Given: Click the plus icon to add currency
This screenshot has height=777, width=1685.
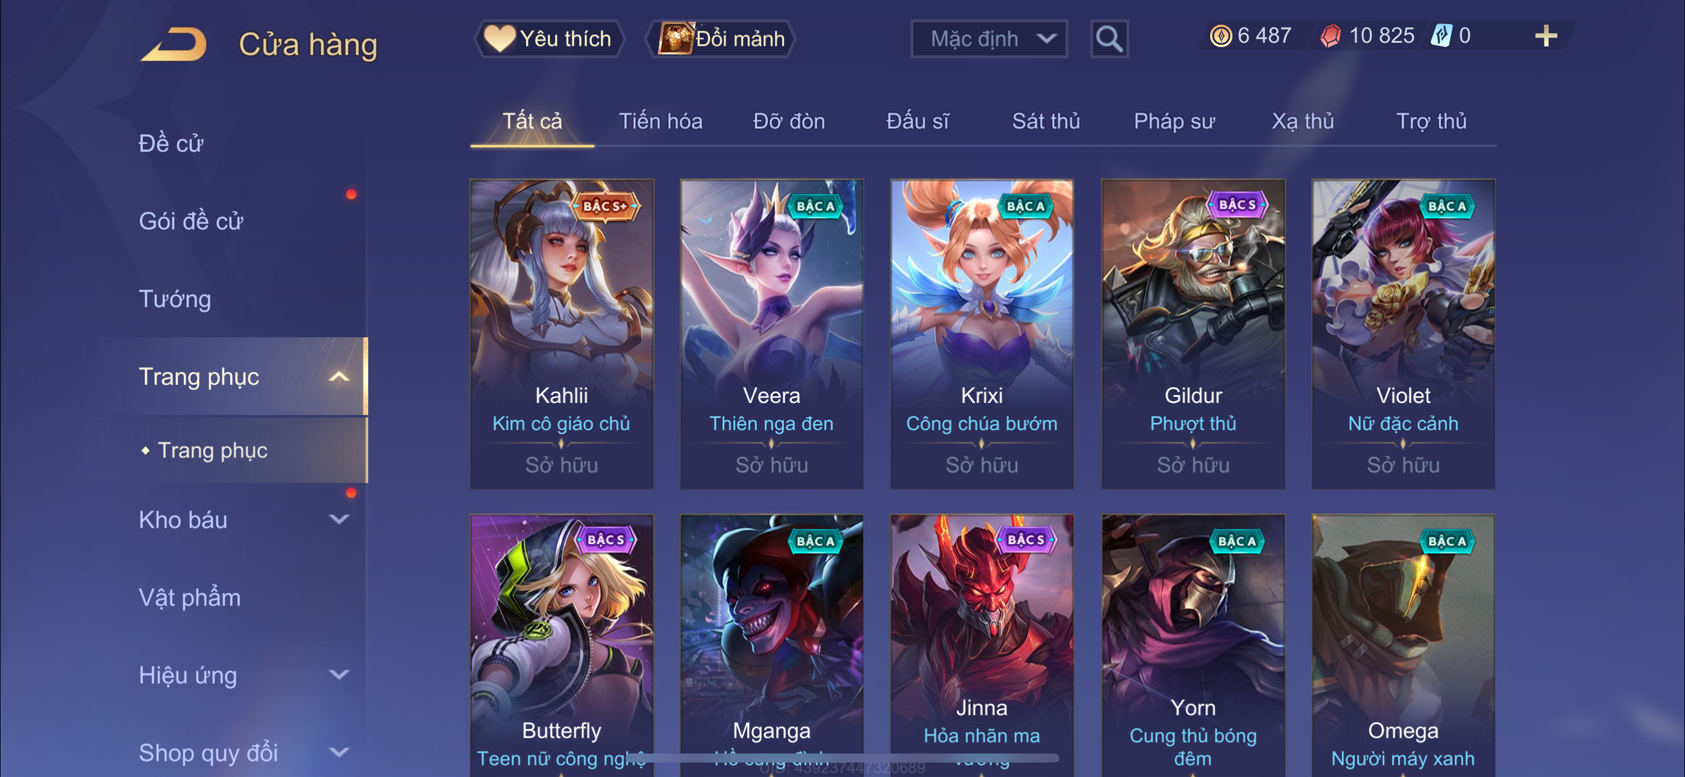Looking at the screenshot, I should [x=1546, y=36].
